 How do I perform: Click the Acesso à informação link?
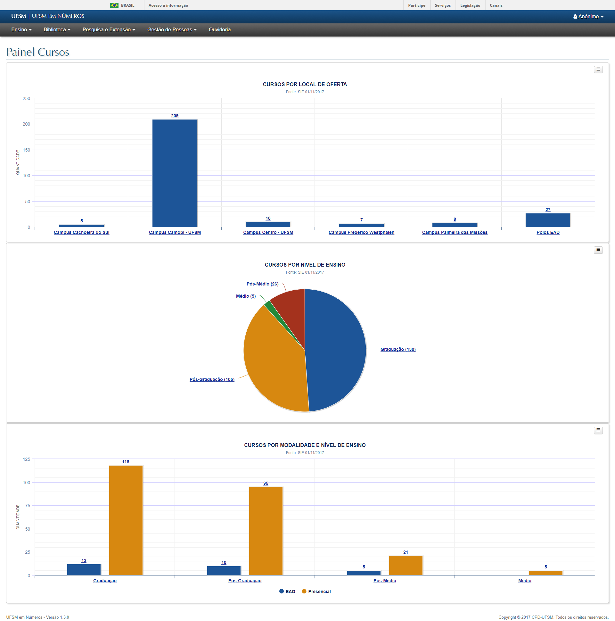pyautogui.click(x=168, y=5)
